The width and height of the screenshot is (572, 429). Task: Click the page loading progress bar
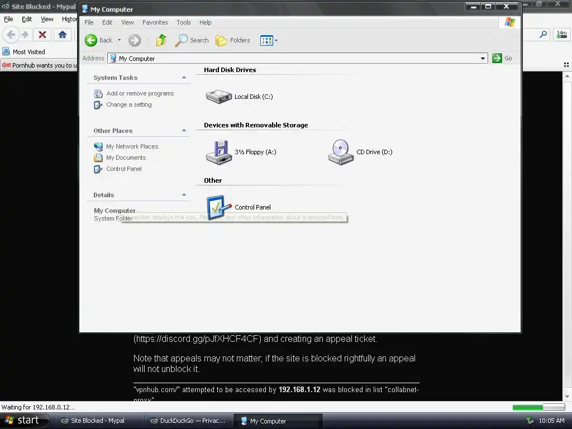538,407
